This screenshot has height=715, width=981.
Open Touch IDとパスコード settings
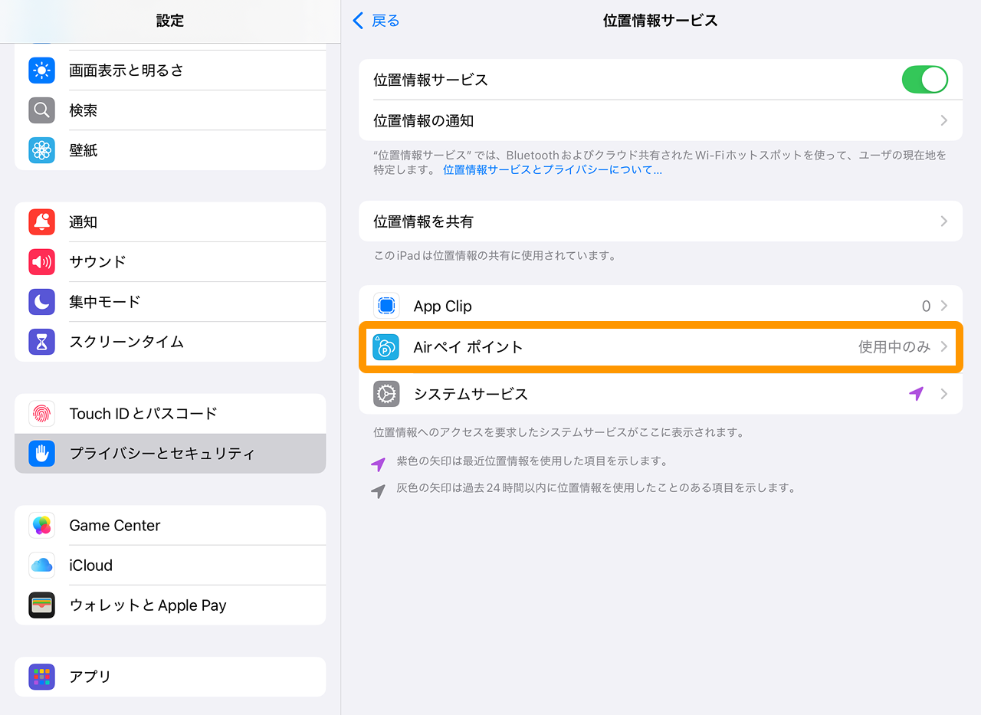point(170,414)
